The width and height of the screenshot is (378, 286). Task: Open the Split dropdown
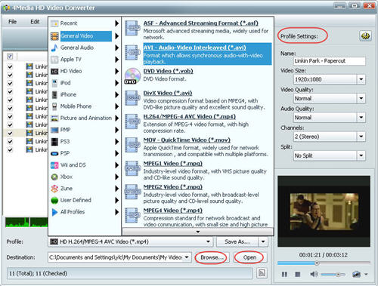click(x=361, y=155)
